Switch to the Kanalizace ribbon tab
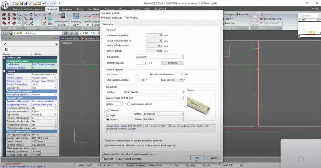 67,9
